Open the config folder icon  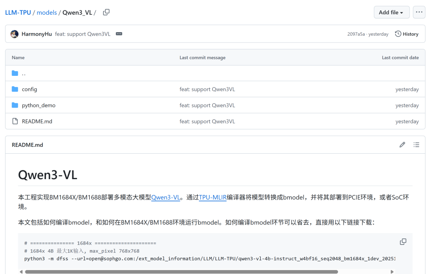[15, 89]
